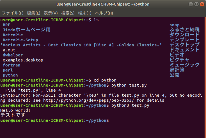206x138 pixels.
Task: Click the デスクトップ directory name
Action: [185, 45]
